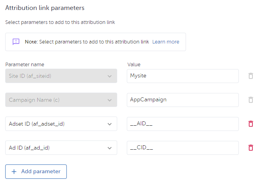
Task: Click the greyed trash icon beside Mysite
Action: pyautogui.click(x=251, y=76)
